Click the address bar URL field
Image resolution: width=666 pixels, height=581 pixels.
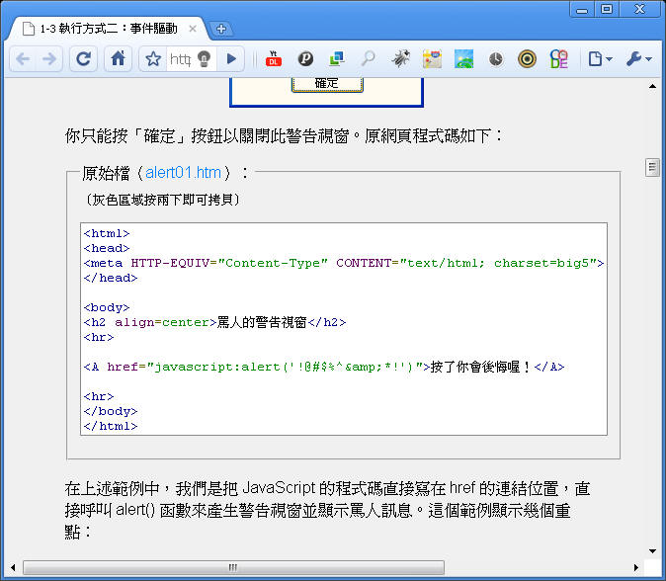[180, 59]
